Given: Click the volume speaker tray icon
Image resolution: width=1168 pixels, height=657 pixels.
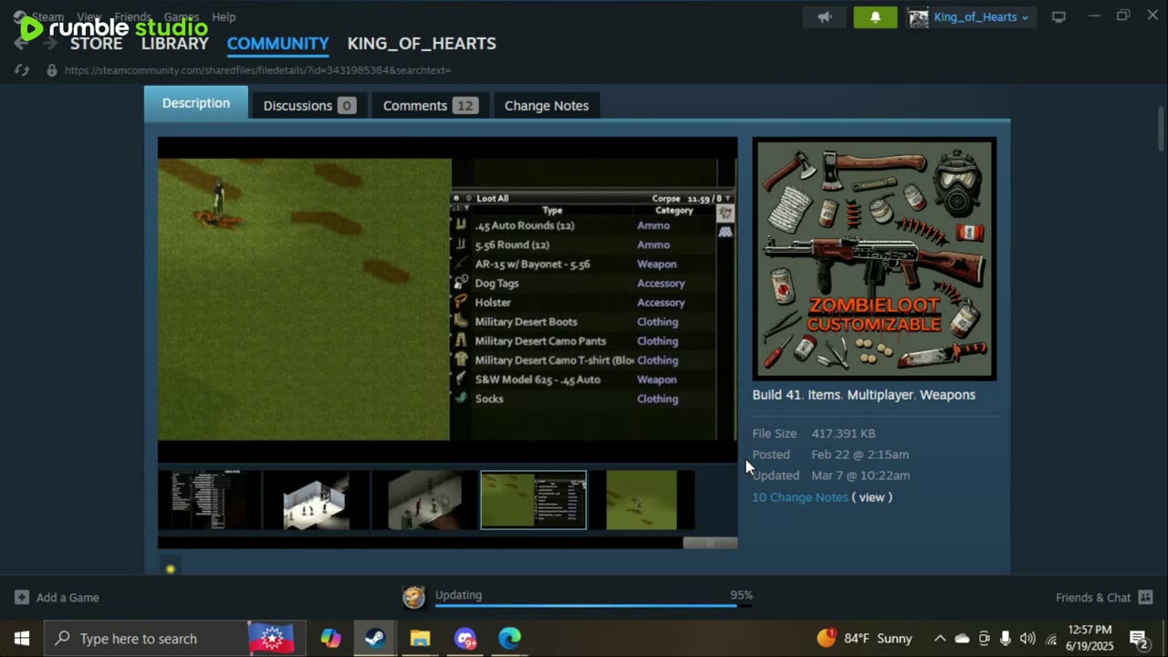Looking at the screenshot, I should click(1027, 639).
